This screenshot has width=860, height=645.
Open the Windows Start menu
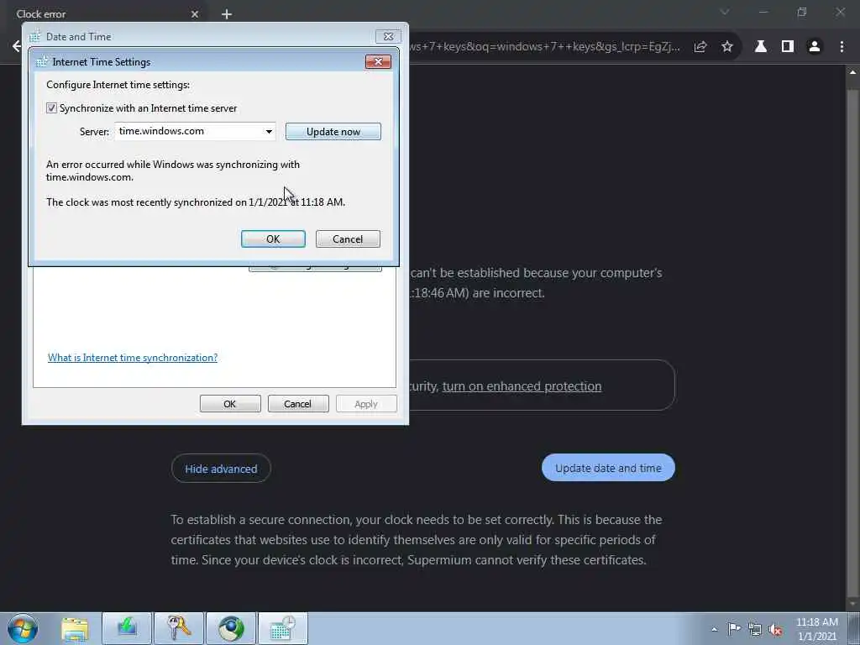point(23,628)
